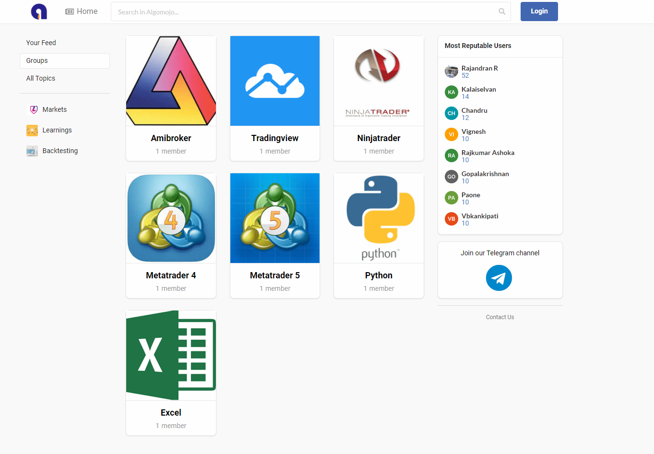Click the search magnifier icon
This screenshot has height=454, width=654.
pos(502,12)
